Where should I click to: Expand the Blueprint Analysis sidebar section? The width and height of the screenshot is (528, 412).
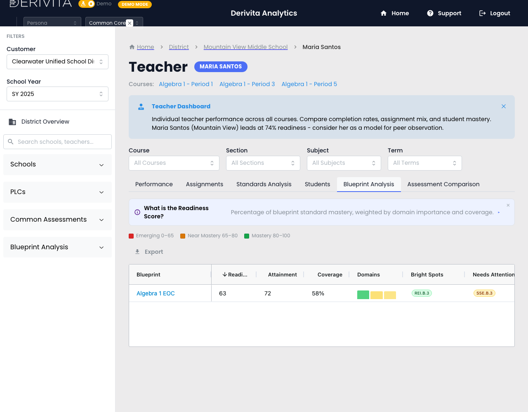click(57, 247)
